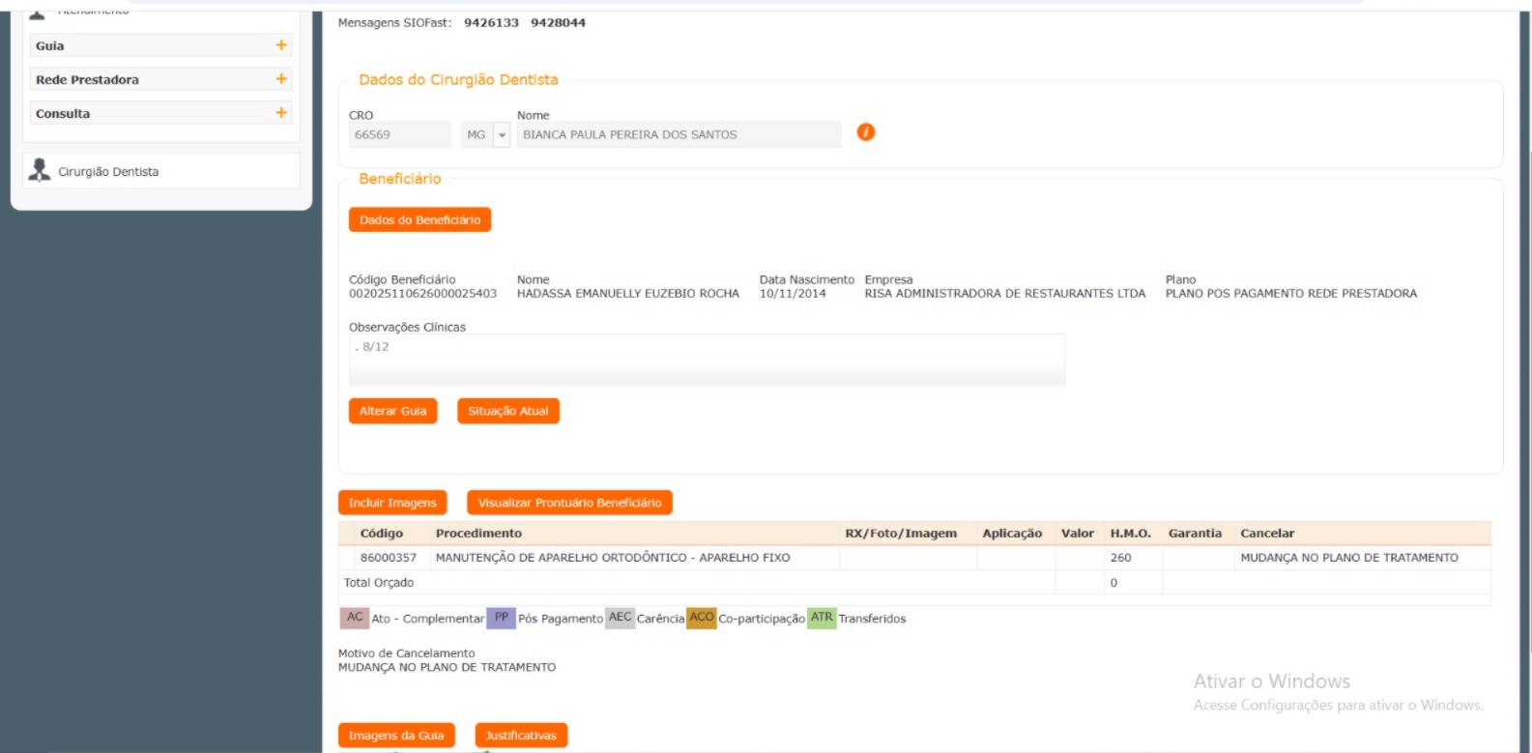1532x753 pixels.
Task: Click MUDANÇA NO PLANO DE TRATAMENTO in Cancelar column
Action: tap(1349, 558)
